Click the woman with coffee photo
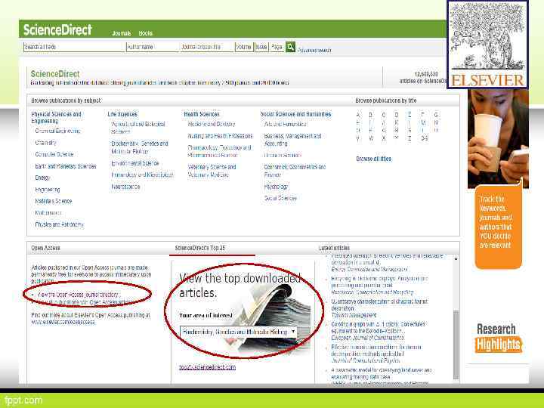This screenshot has width=544, height=408. tap(498, 139)
